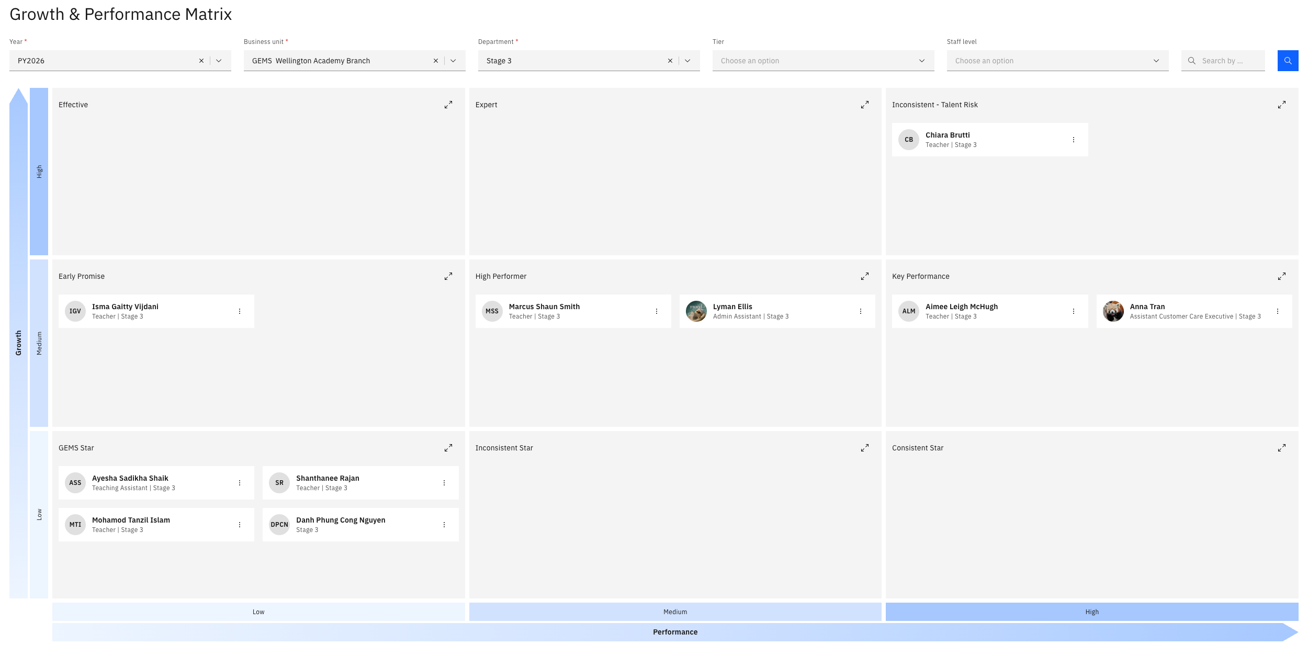Screen dimensions: 1308x645
Task: Clear the Stage 3 department selection
Action: pyautogui.click(x=670, y=61)
